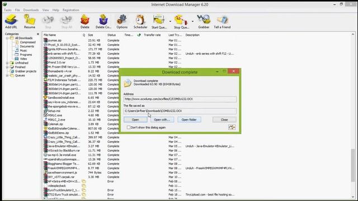Screen dimensions: 358x201
Task: Open the Tasks menu
Action: coord(7,10)
